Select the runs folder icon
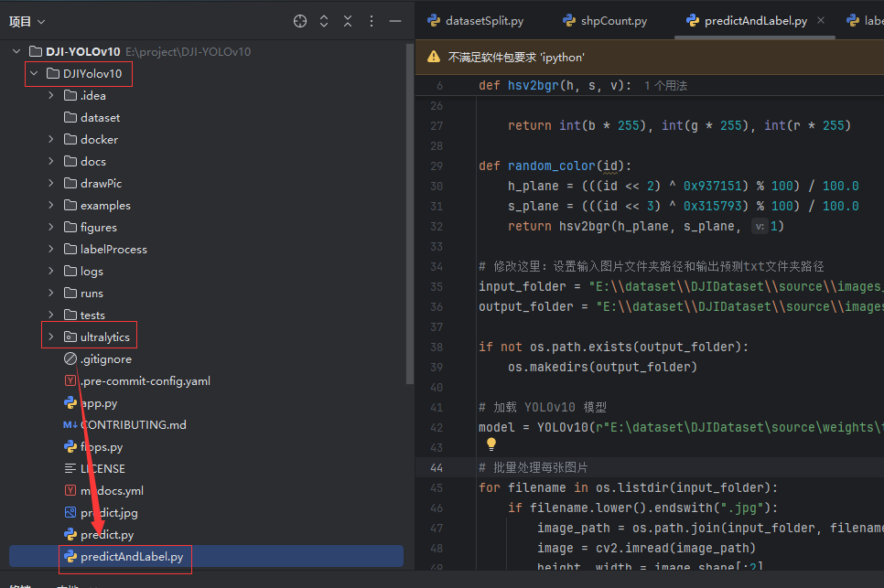 click(x=70, y=293)
